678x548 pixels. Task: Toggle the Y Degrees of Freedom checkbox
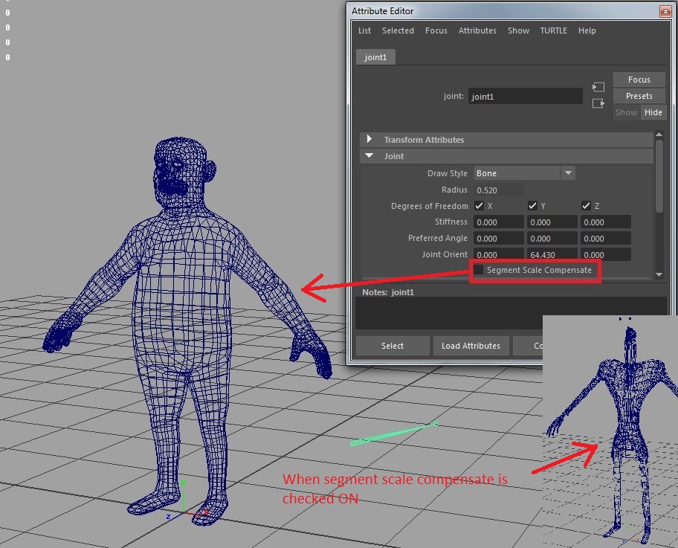click(x=532, y=205)
